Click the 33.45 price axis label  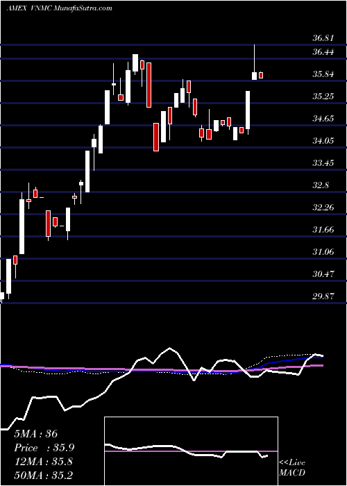tap(323, 162)
